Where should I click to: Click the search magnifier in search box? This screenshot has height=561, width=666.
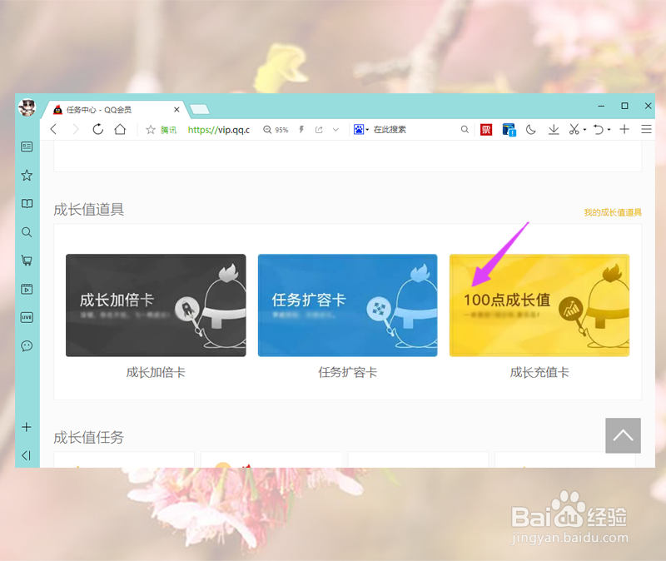(465, 130)
